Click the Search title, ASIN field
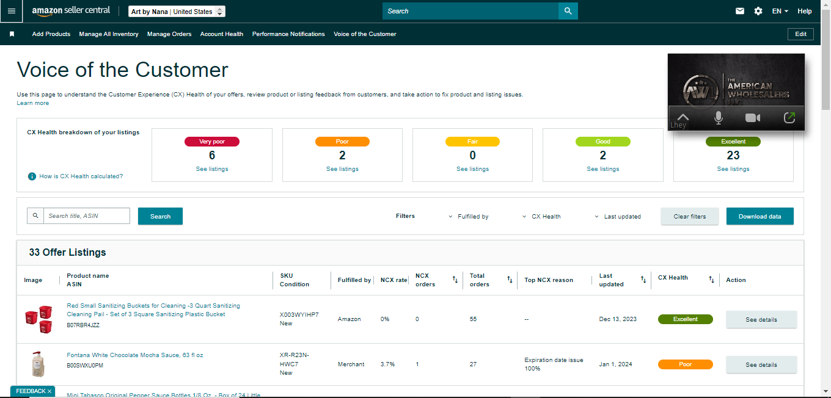Image resolution: width=831 pixels, height=398 pixels. click(x=87, y=215)
